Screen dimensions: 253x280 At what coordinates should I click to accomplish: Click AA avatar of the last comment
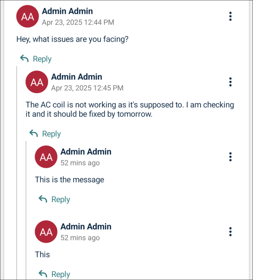(x=46, y=232)
